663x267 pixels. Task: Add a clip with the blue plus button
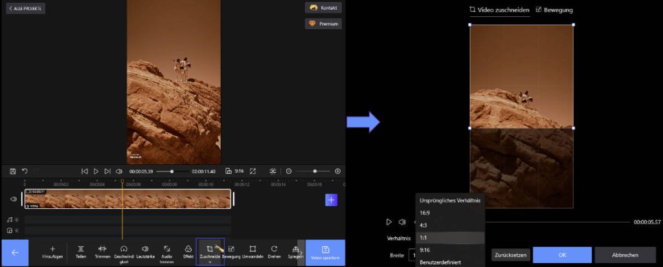(331, 200)
